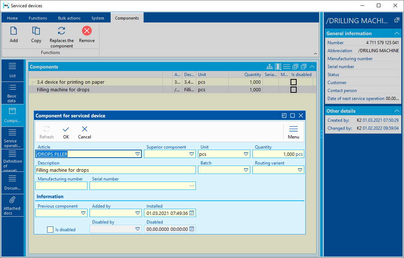Screen dimensions: 404x258
Task: Maximize the Component for serviced device dialog
Action: (292, 116)
